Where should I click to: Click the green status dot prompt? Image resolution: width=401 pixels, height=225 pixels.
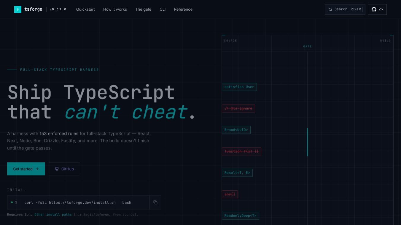click(x=12, y=202)
